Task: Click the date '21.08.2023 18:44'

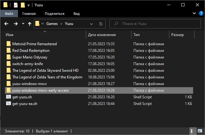Action: pos(101,104)
